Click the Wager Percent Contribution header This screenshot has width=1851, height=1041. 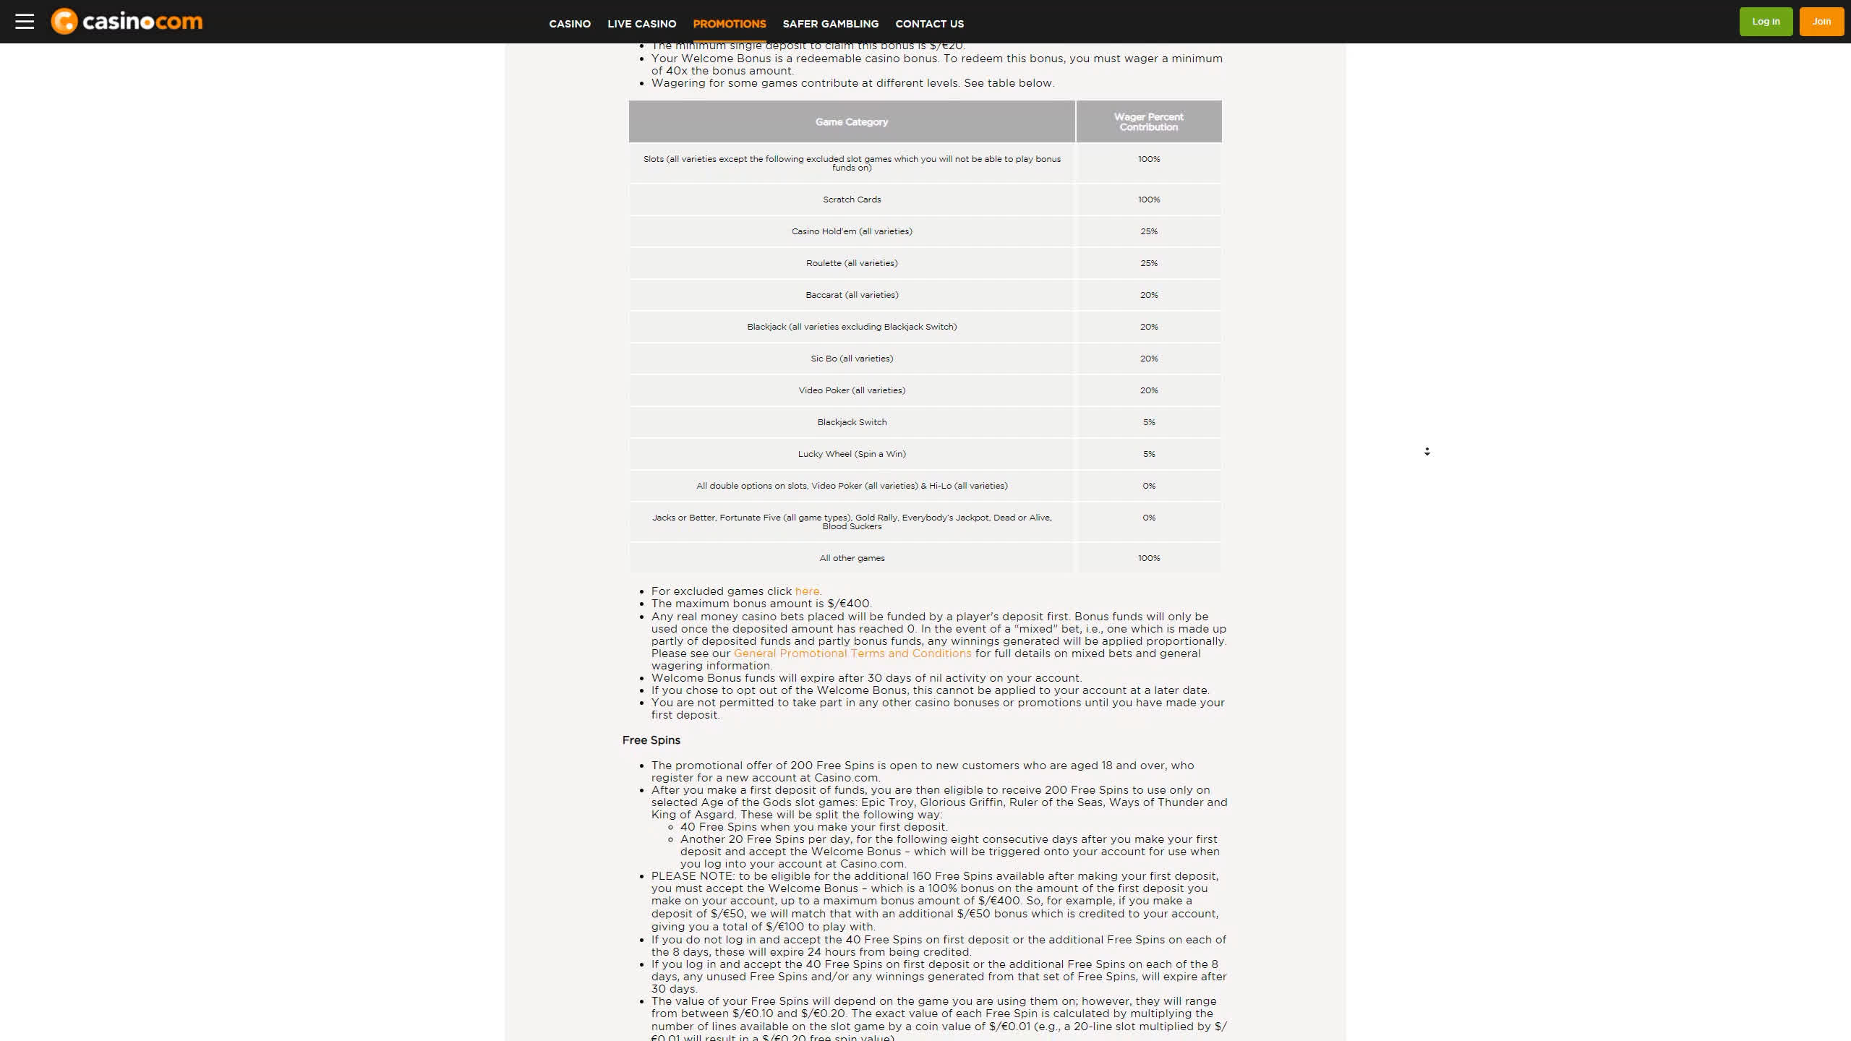(x=1148, y=122)
